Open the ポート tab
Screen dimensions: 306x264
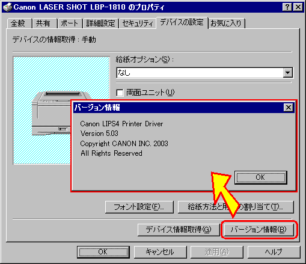[x=70, y=23]
